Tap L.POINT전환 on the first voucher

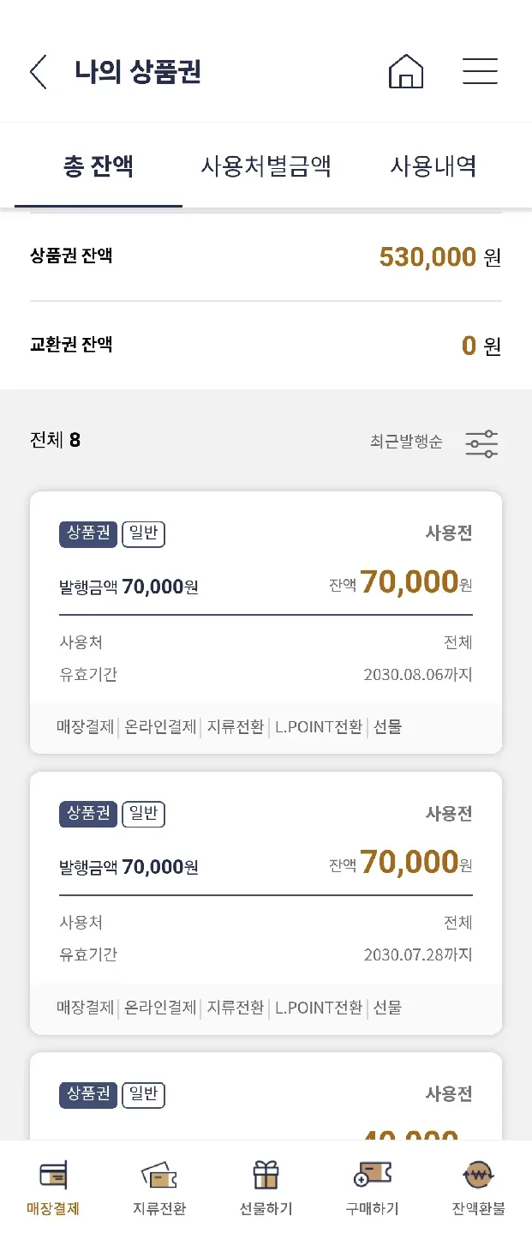pyautogui.click(x=319, y=727)
